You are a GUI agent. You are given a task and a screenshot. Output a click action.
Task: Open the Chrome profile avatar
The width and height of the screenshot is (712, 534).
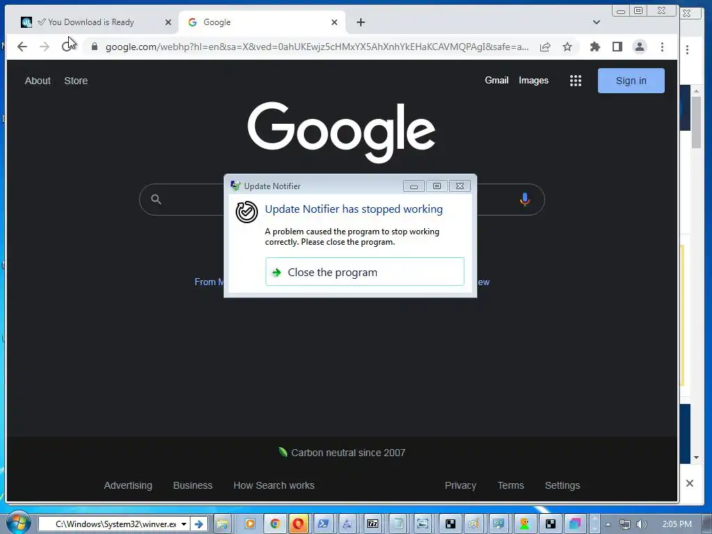coord(640,47)
